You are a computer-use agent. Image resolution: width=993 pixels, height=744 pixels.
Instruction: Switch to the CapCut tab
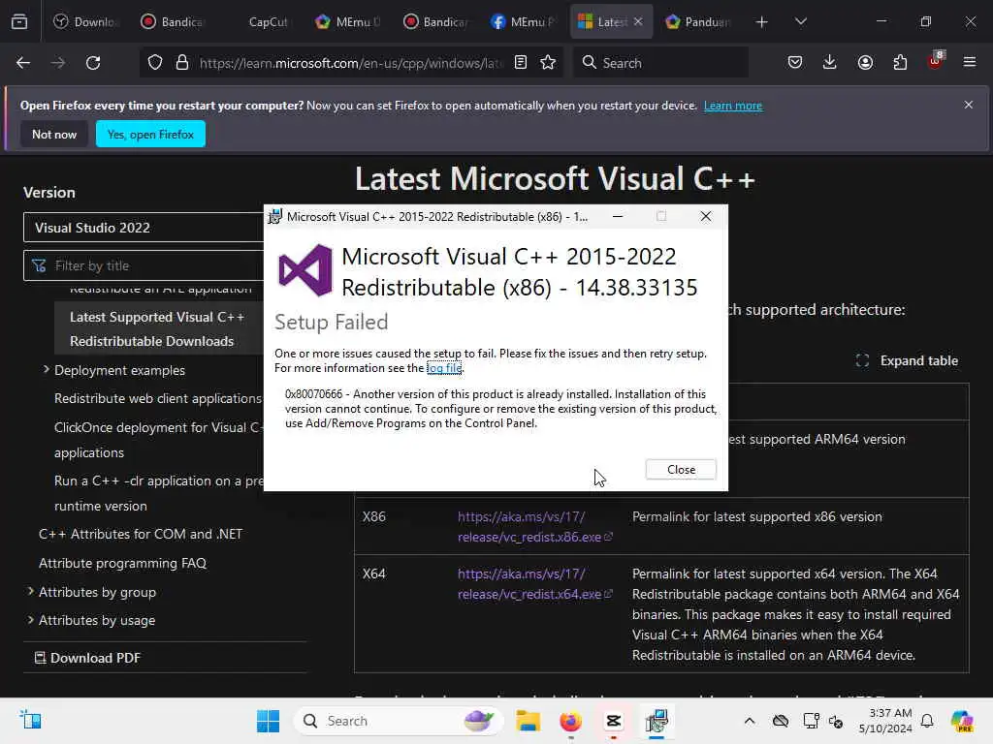pyautogui.click(x=268, y=22)
